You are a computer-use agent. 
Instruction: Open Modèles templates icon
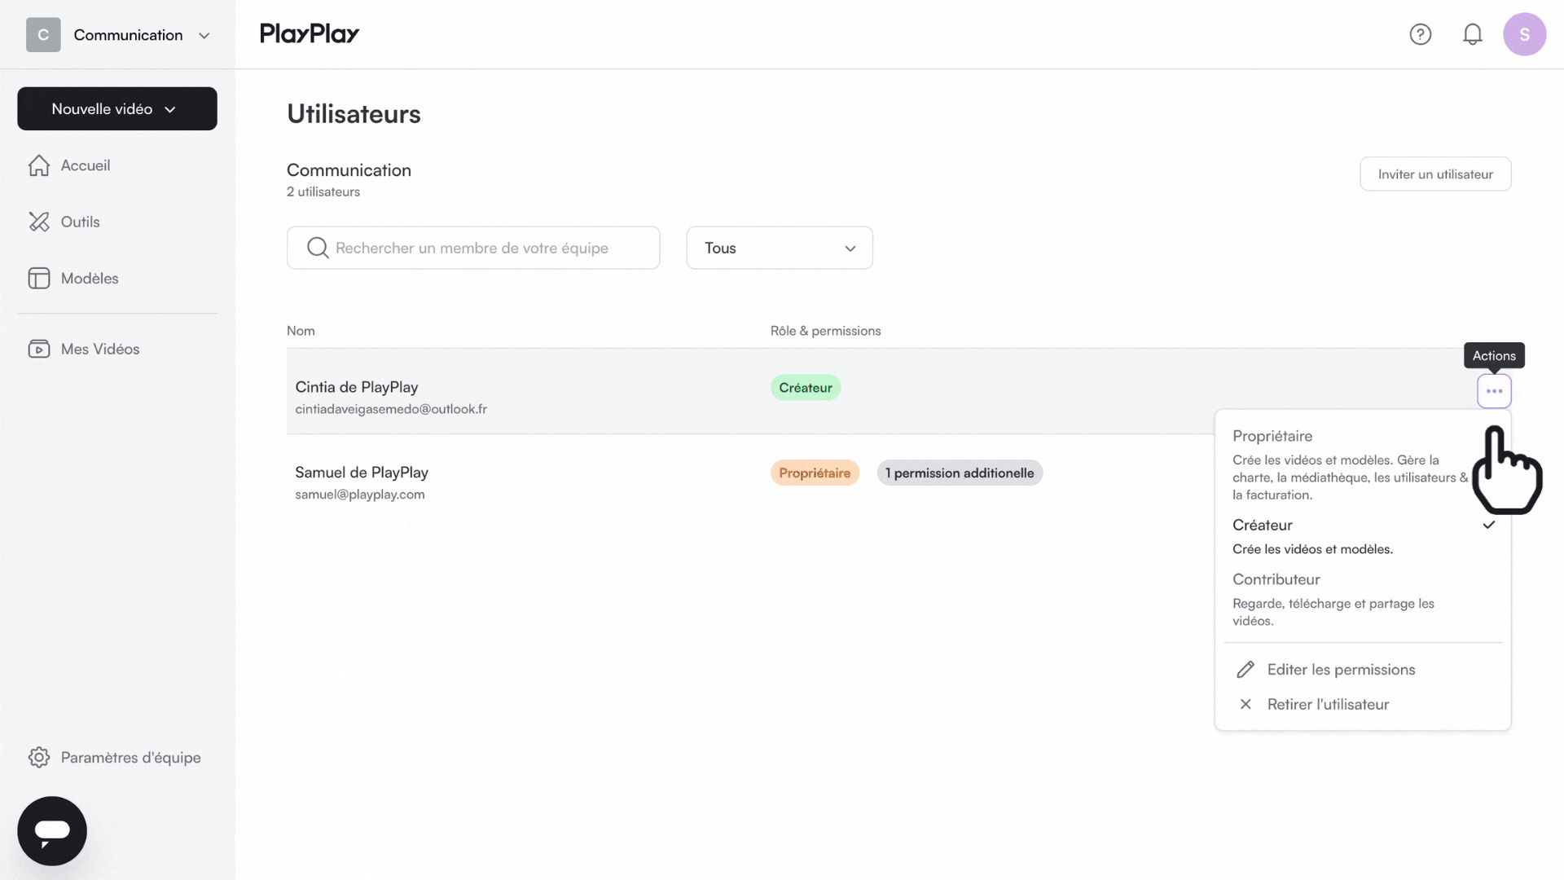pyautogui.click(x=39, y=279)
